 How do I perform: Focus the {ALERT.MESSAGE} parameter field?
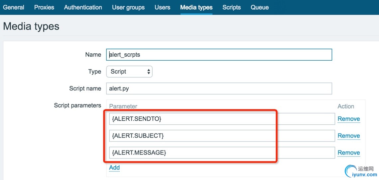(221, 152)
